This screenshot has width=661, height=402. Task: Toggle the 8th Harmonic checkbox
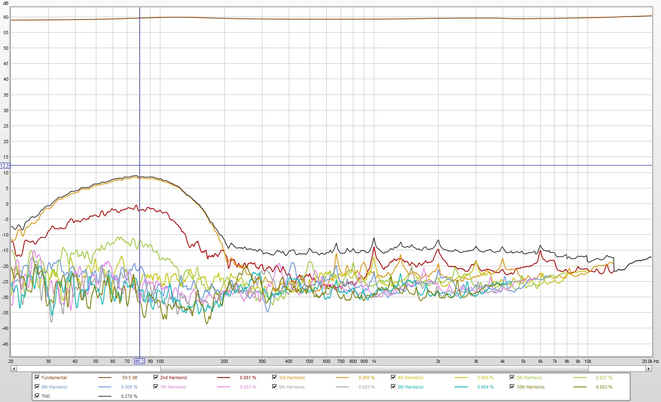[x=275, y=387]
